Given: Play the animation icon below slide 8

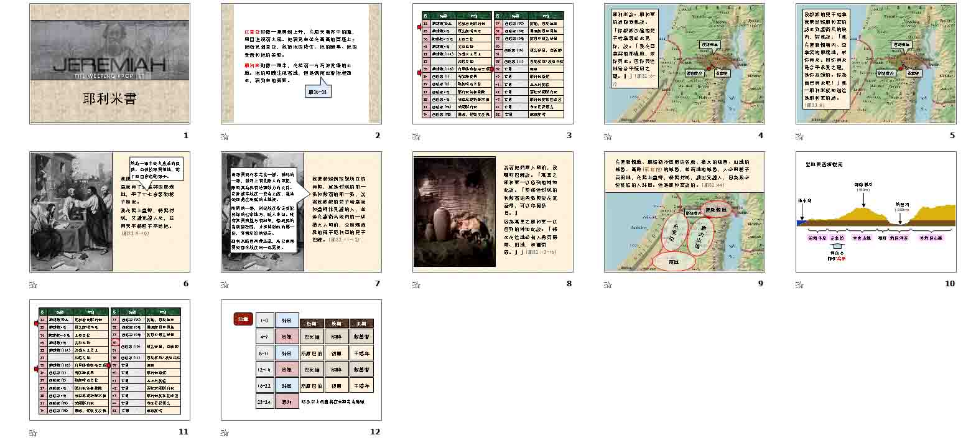Looking at the screenshot, I should click(416, 284).
